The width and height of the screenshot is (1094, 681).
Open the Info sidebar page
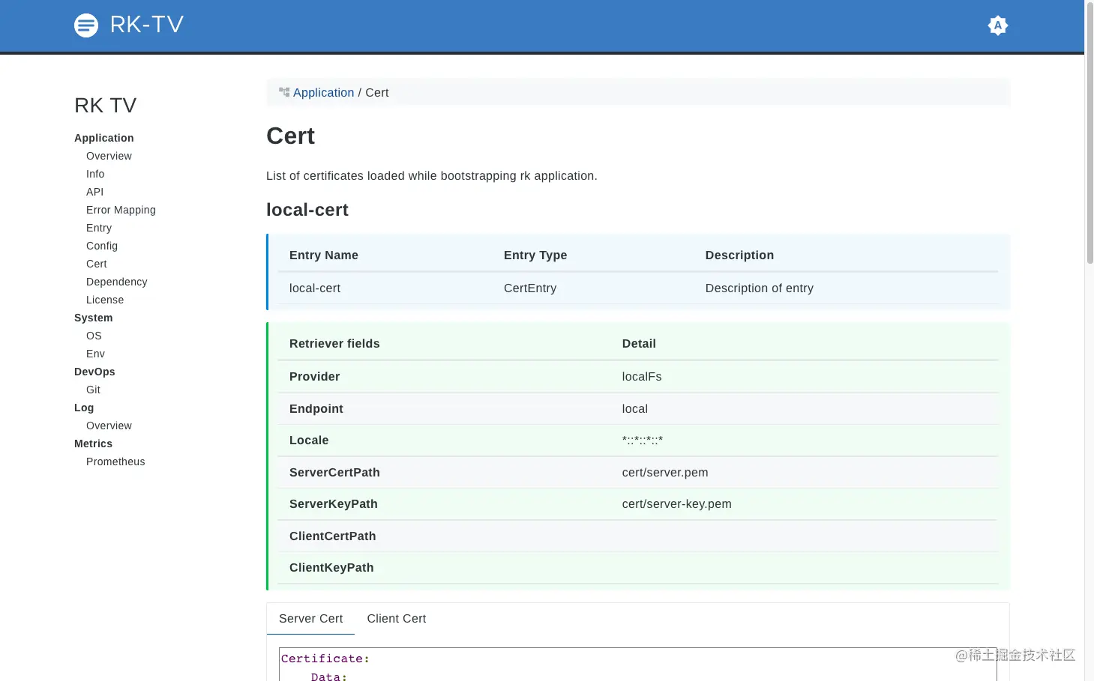coord(95,174)
